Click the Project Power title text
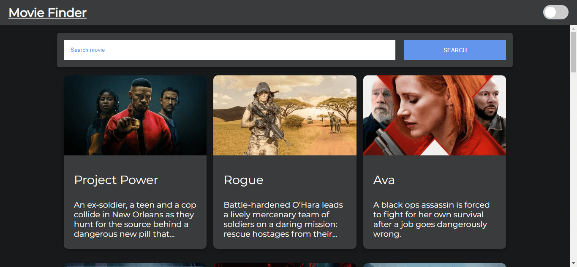Image resolution: width=577 pixels, height=267 pixels. pos(116,180)
